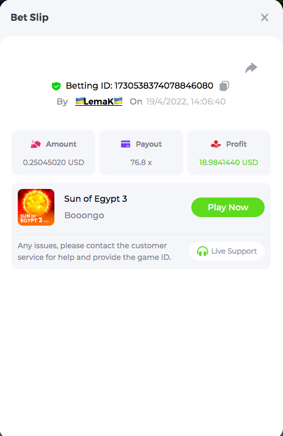Click the Betting ID number text
This screenshot has height=436, width=283.
tap(164, 86)
